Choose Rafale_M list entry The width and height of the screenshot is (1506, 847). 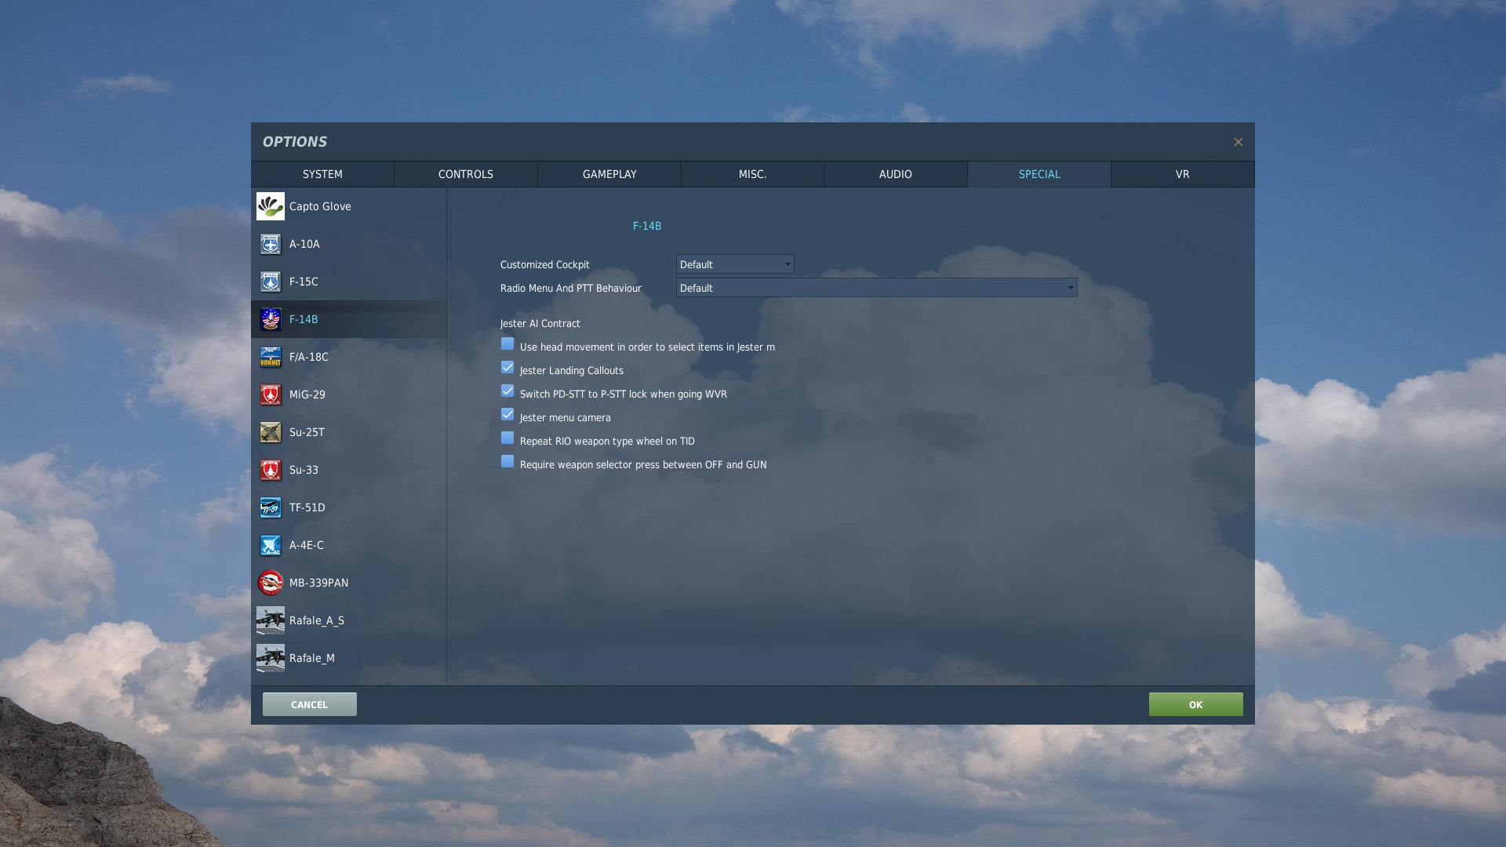point(348,658)
